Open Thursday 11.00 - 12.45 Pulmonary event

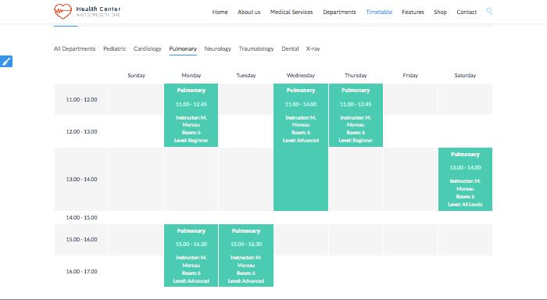(356, 115)
